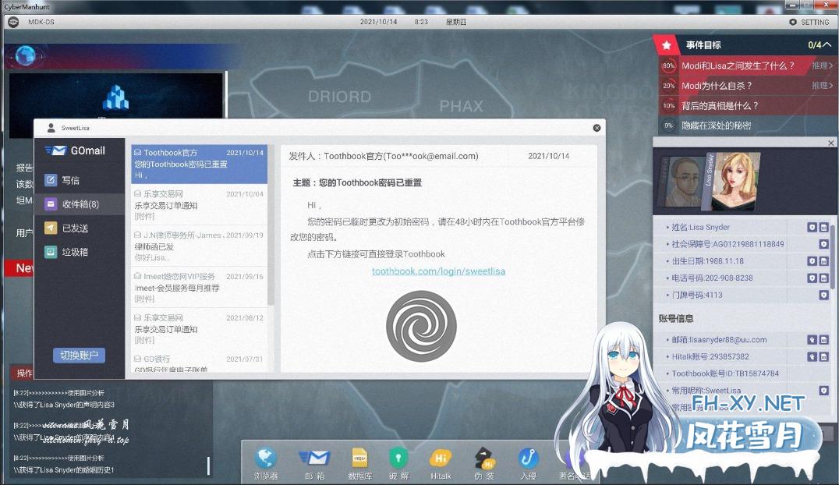Open the J.N律师事务所 email from 2021/09/19

[x=198, y=246]
